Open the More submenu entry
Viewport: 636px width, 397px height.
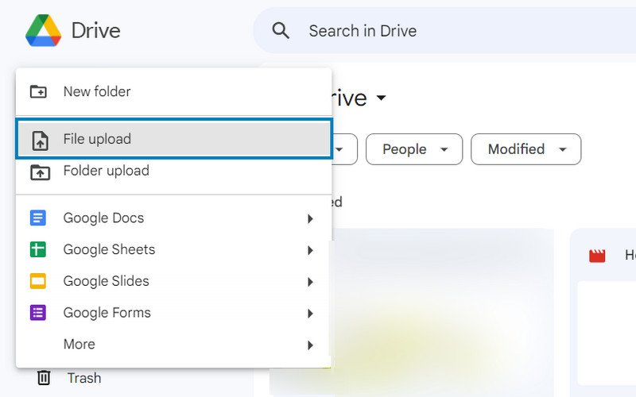(173, 345)
